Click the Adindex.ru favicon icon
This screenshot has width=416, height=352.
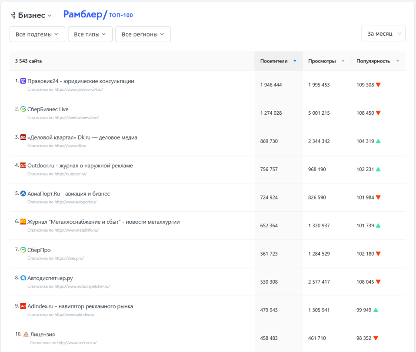pos(23,306)
